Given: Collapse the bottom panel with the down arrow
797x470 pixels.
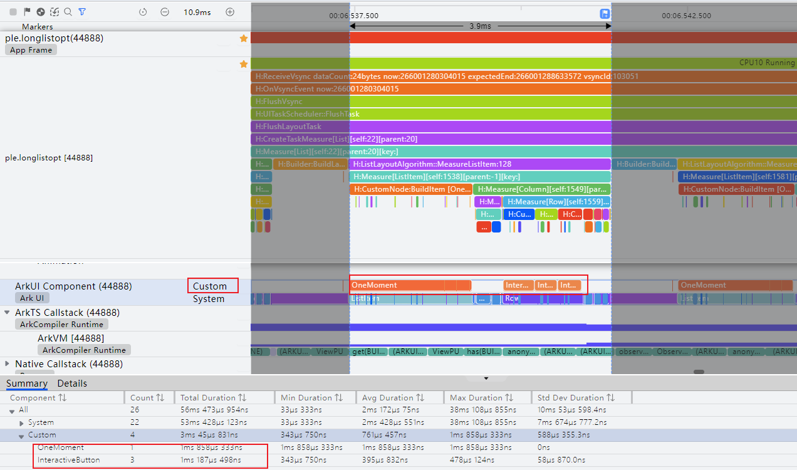Looking at the screenshot, I should (486, 379).
